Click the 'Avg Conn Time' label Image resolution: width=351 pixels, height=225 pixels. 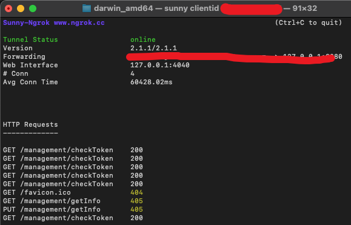pos(30,82)
